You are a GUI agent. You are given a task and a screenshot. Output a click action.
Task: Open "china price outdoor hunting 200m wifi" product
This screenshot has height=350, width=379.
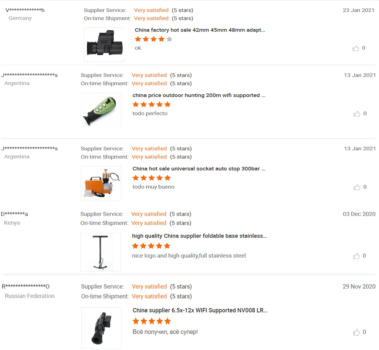(199, 95)
